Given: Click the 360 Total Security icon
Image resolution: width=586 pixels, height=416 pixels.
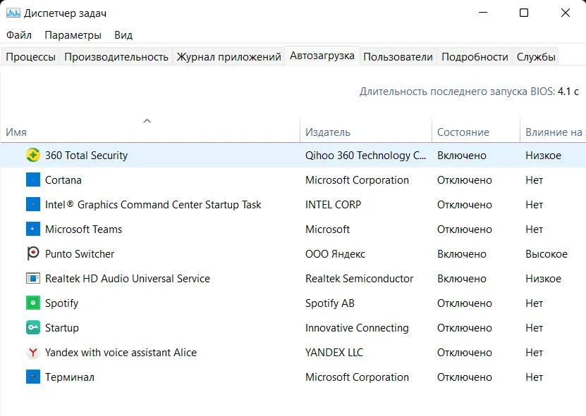Looking at the screenshot, I should (x=33, y=155).
